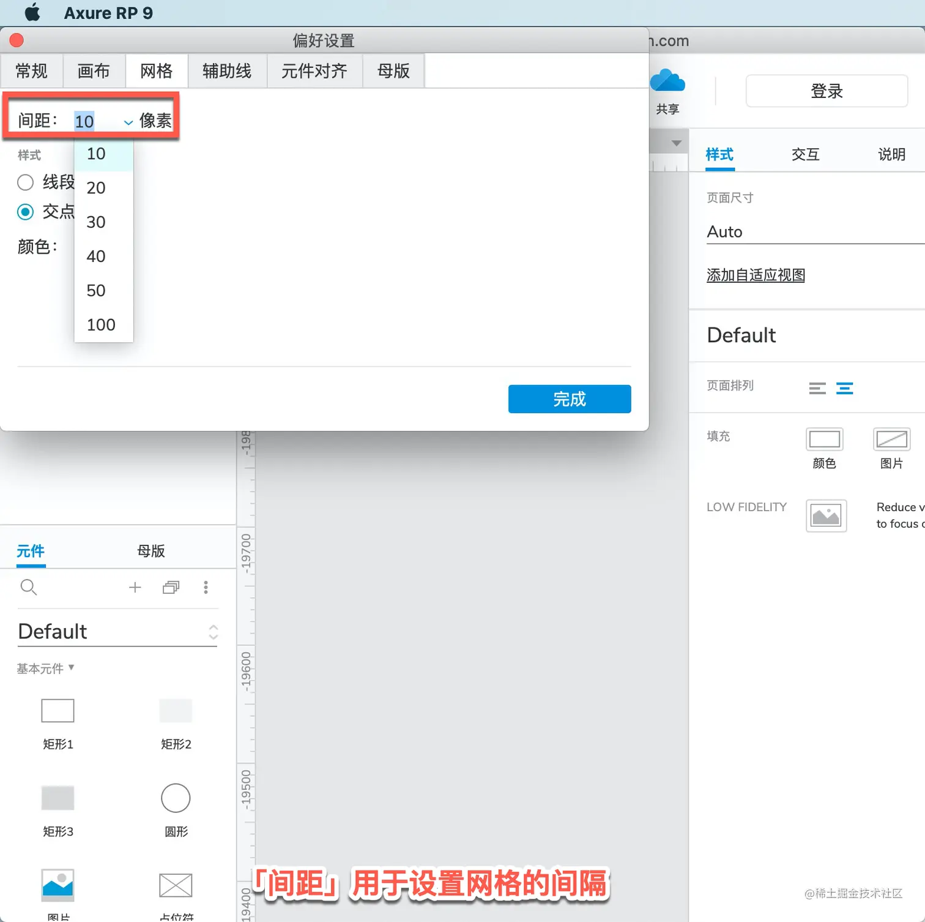The image size is (925, 922).
Task: Switch to the 母版 tab in library panel
Action: point(151,551)
